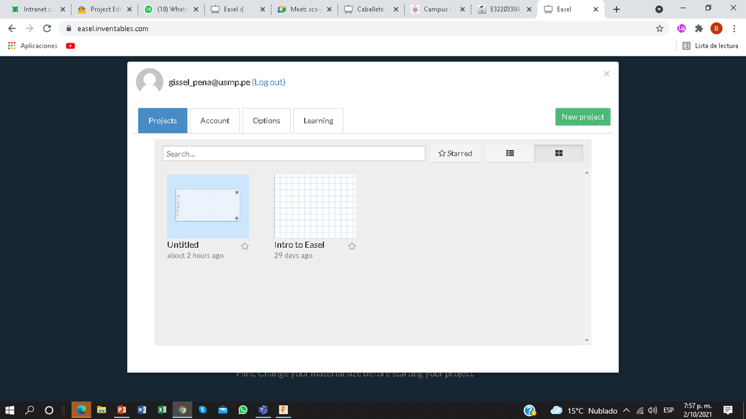The image size is (746, 419).
Task: Close the projects dialog with X
Action: pyautogui.click(x=607, y=74)
